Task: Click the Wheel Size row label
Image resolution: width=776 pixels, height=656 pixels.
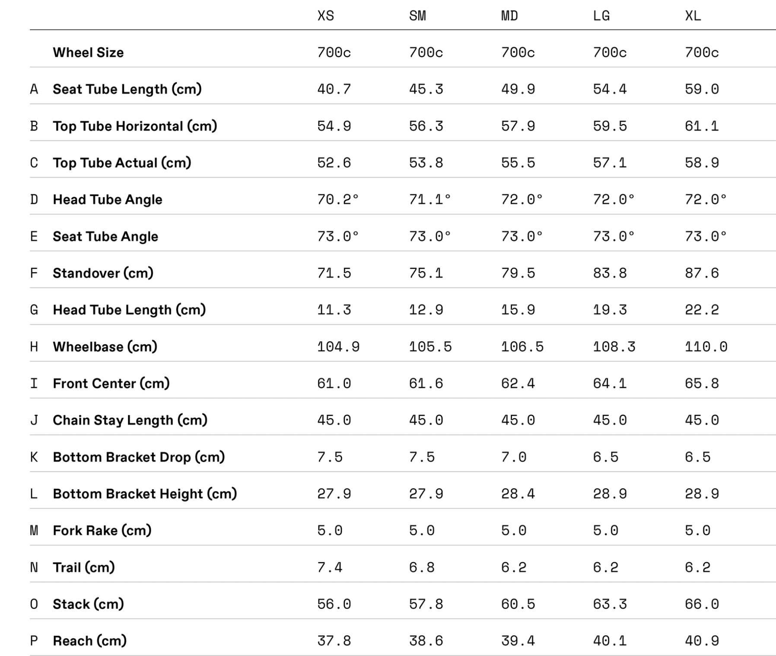Action: [x=88, y=53]
